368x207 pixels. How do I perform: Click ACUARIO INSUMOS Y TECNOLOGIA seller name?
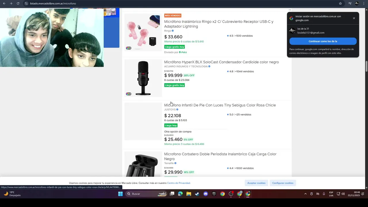(186, 66)
